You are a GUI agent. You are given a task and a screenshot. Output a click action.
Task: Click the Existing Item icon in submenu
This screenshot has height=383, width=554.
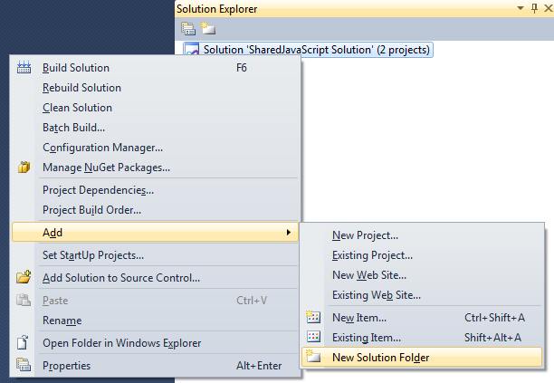coord(314,338)
